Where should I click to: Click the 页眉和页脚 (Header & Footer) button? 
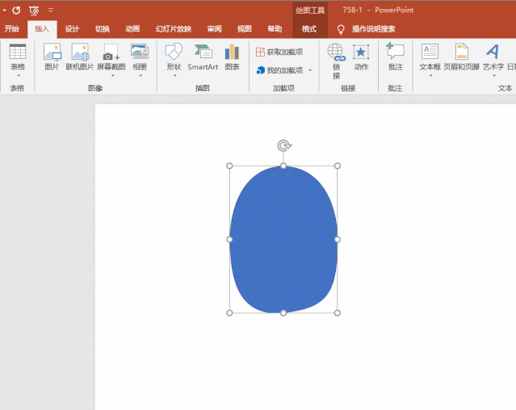click(461, 57)
